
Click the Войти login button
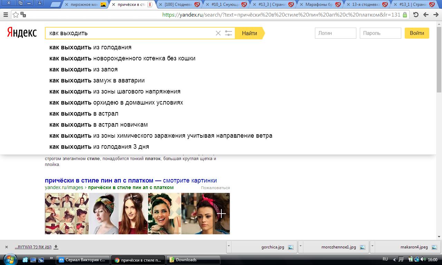coord(416,33)
